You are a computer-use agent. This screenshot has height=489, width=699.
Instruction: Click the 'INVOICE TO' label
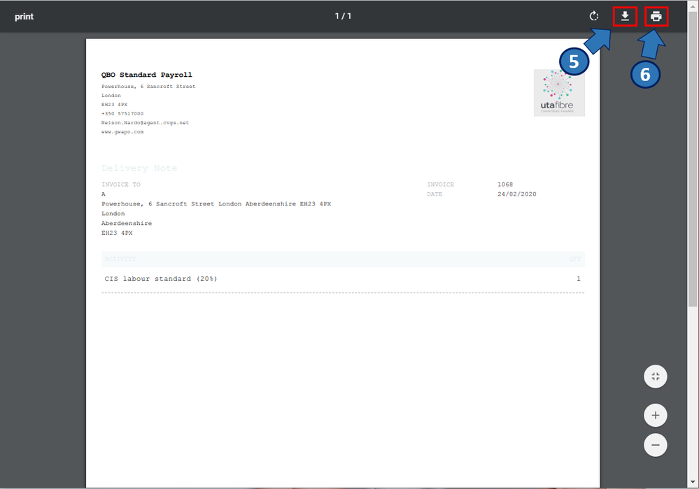click(x=121, y=184)
